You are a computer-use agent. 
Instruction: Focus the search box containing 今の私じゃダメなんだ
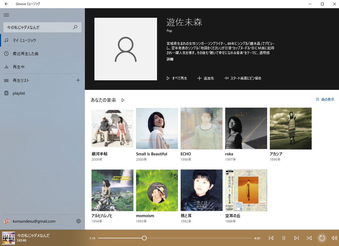(42, 27)
